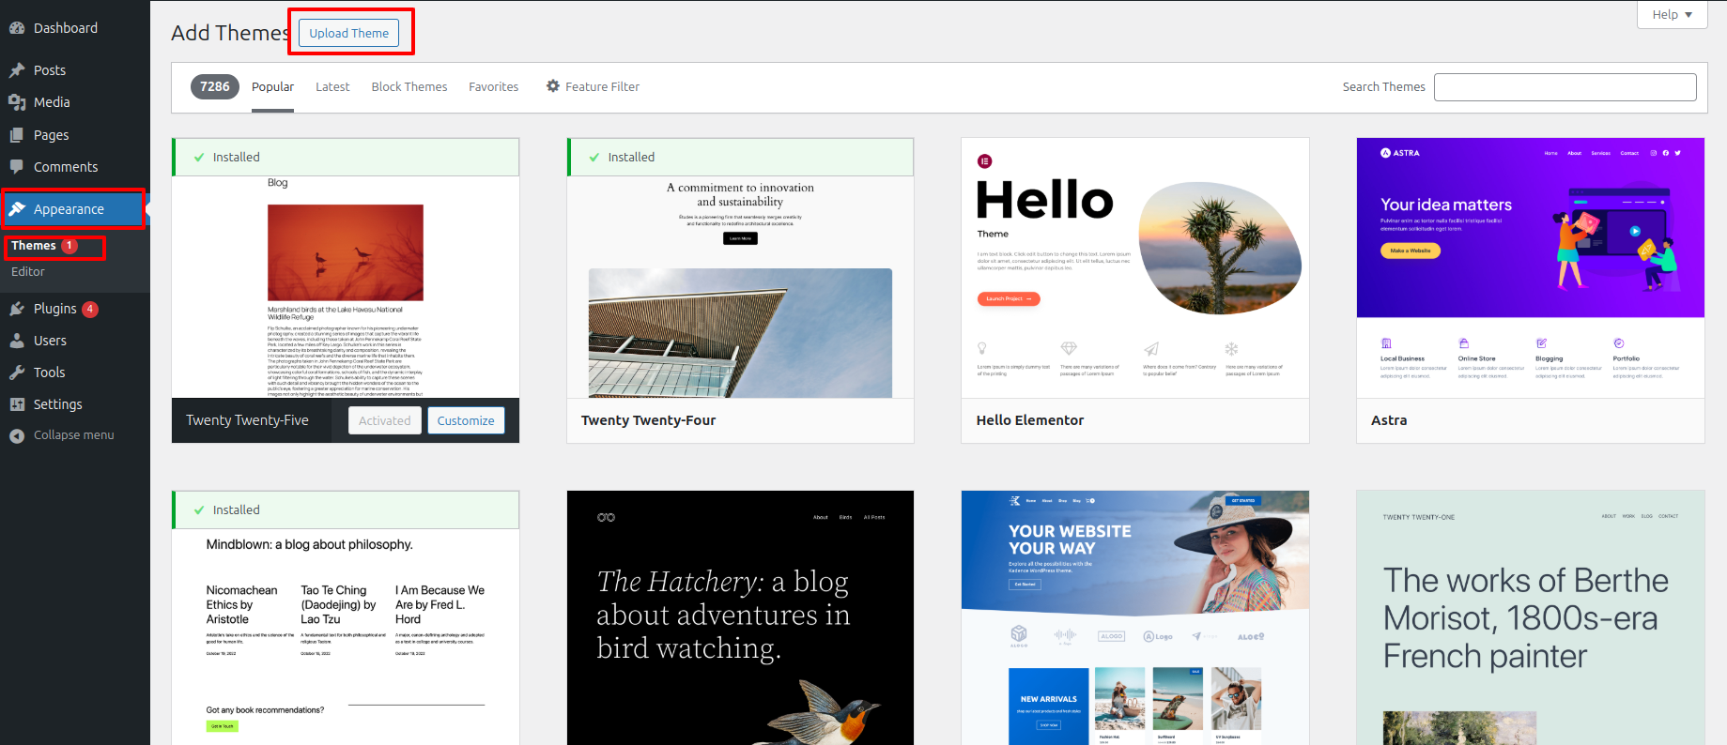Click the Pages icon in sidebar
The image size is (1727, 745).
coord(17,135)
